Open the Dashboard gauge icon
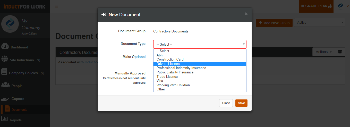This screenshot has height=127, width=350. (x=5, y=47)
